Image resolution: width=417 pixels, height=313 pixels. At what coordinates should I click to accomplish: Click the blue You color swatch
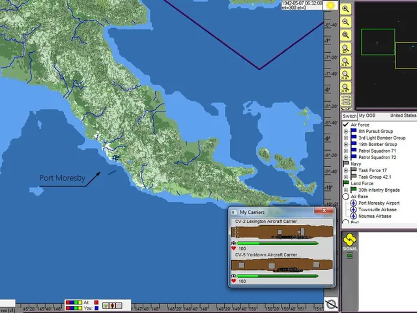[x=96, y=308]
